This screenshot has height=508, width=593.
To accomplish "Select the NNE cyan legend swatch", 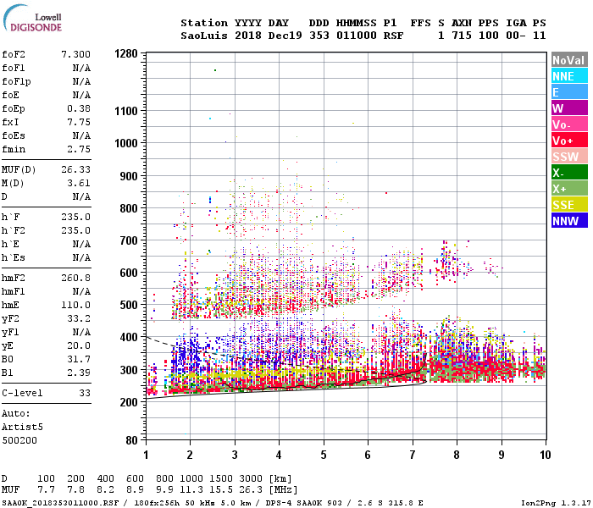I will (569, 76).
